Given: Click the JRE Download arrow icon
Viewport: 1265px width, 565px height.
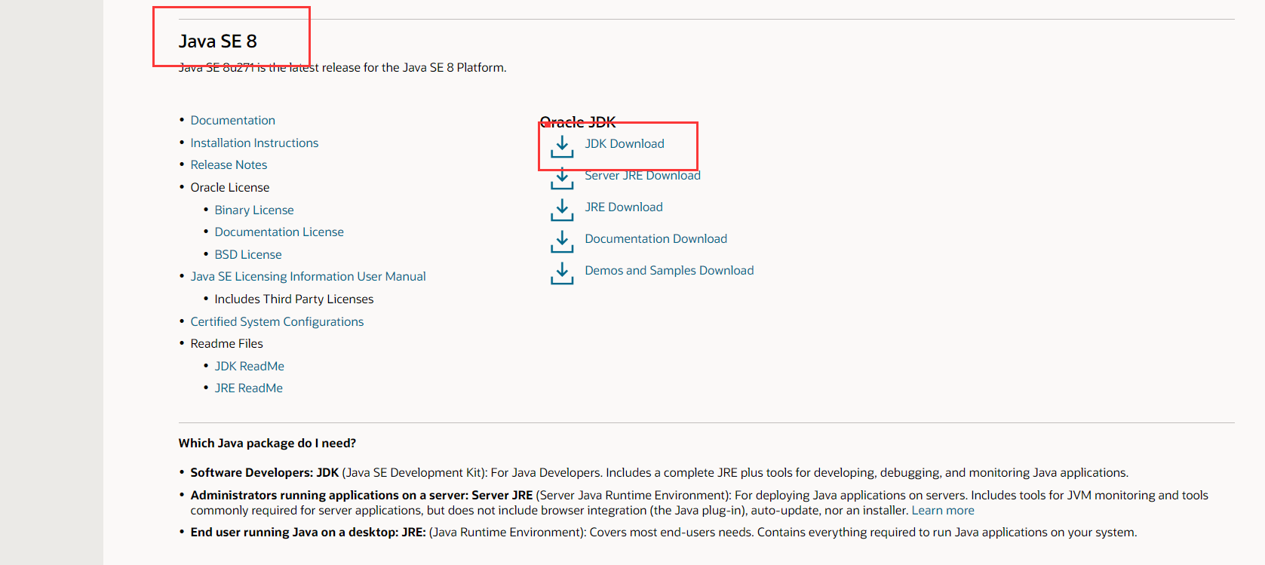Looking at the screenshot, I should 562,209.
